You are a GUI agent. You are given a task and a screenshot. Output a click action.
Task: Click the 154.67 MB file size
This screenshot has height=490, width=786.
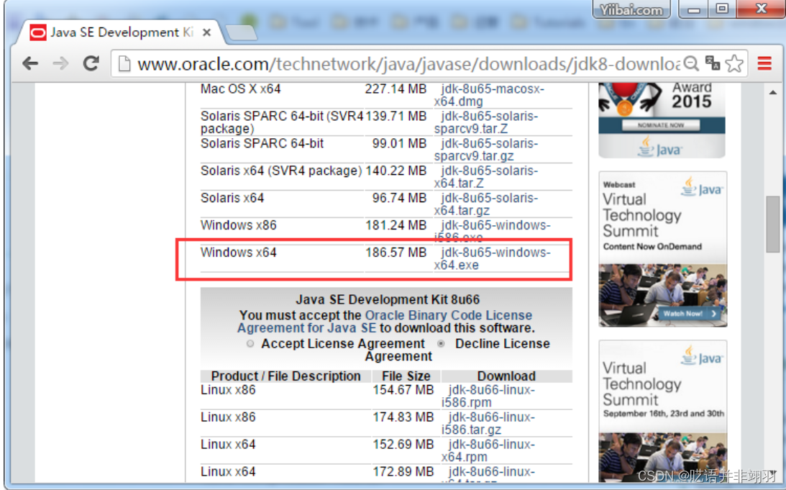403,390
